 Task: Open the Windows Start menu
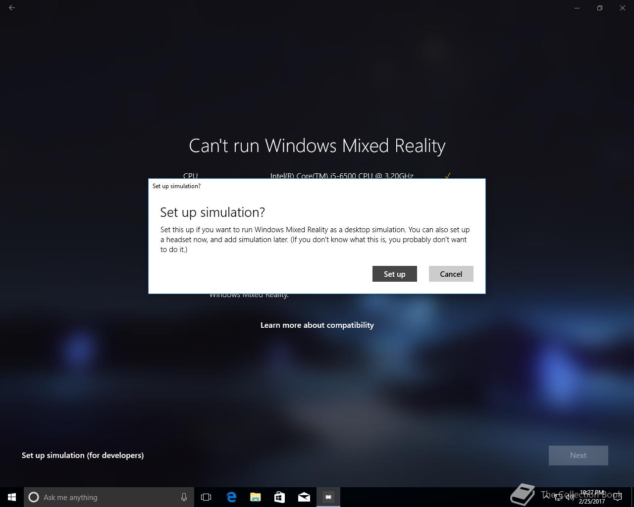12,497
